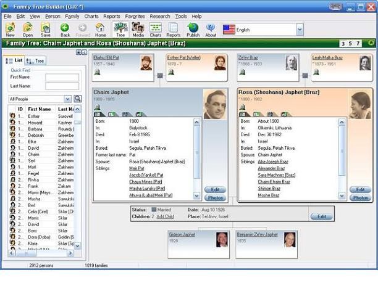The width and height of the screenshot is (378, 283).
Task: Click down arrow of Chaim's details scrollbar
Action: [196, 196]
